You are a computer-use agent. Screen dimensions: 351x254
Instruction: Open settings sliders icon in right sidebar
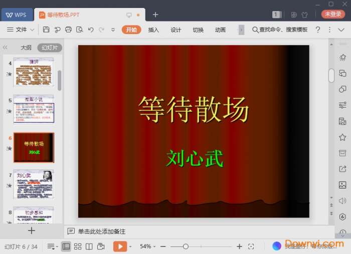coord(342,105)
